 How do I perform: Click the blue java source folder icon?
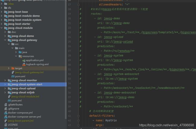[20, 52]
